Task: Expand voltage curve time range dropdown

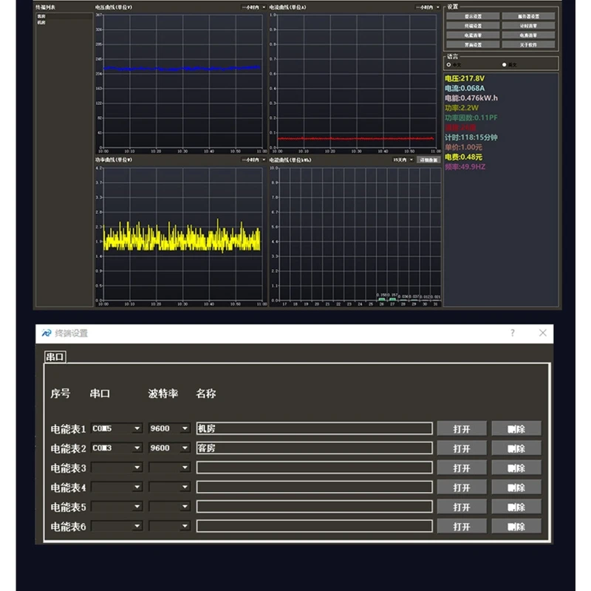Action: (x=253, y=7)
